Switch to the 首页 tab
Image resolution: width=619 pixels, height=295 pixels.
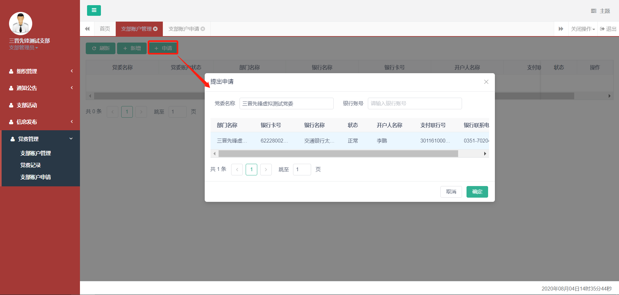click(x=105, y=29)
